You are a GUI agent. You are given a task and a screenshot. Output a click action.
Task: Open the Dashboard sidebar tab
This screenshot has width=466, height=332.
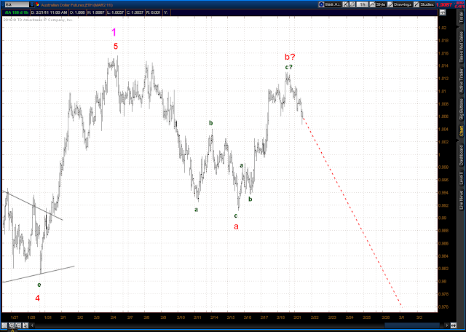461,156
